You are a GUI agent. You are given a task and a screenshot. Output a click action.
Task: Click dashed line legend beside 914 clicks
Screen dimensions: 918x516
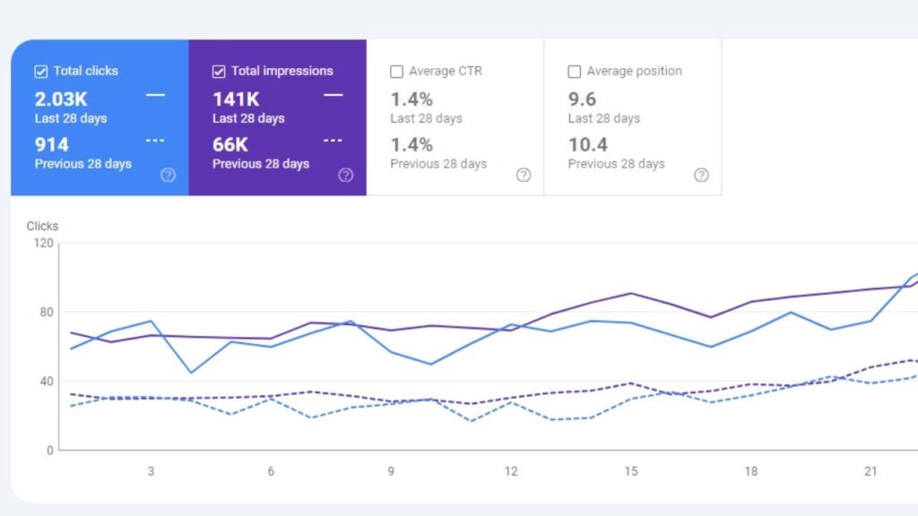[155, 141]
